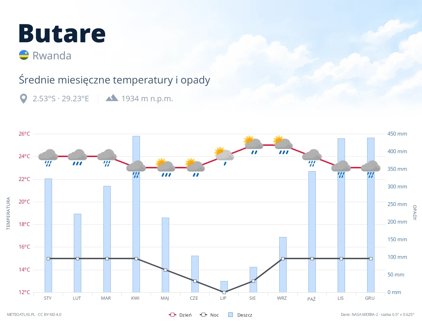Click the Butare title
The width and height of the screenshot is (422, 324).
click(62, 33)
